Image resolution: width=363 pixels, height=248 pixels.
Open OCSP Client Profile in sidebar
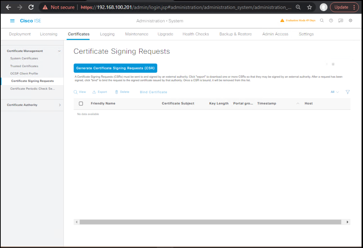(x=24, y=74)
